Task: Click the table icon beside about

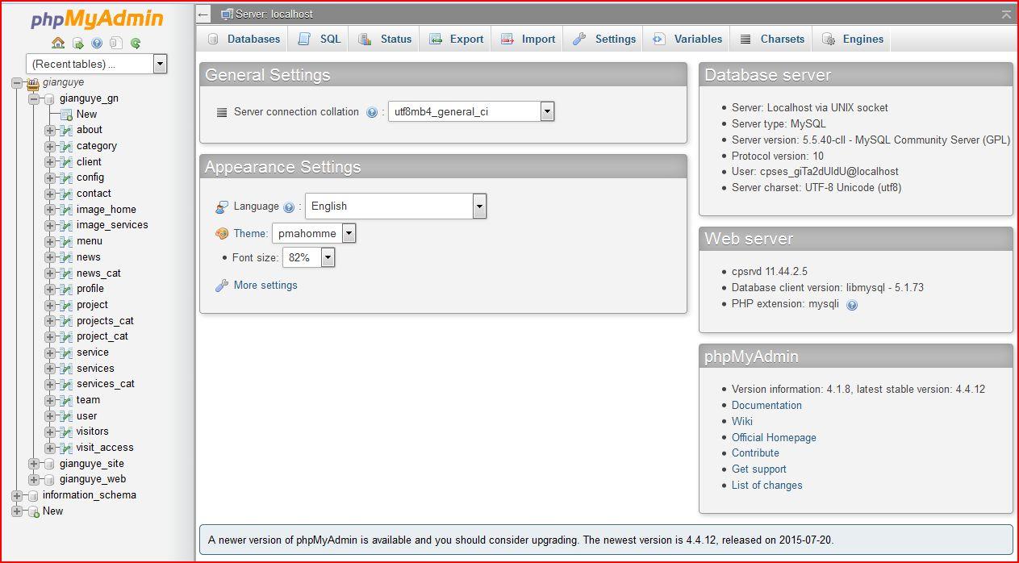Action: pos(66,130)
